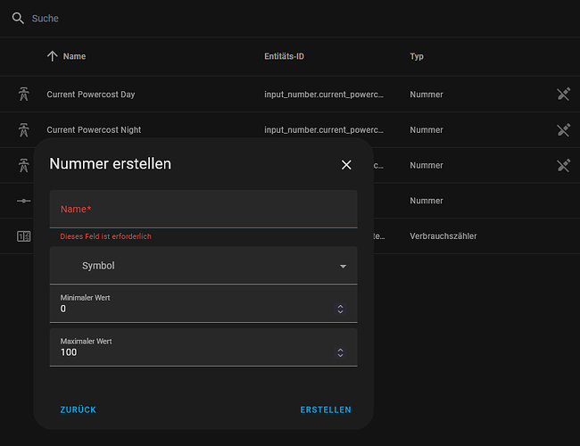Click the Entitäts-ID column header
The height and width of the screenshot is (446, 580).
click(284, 56)
